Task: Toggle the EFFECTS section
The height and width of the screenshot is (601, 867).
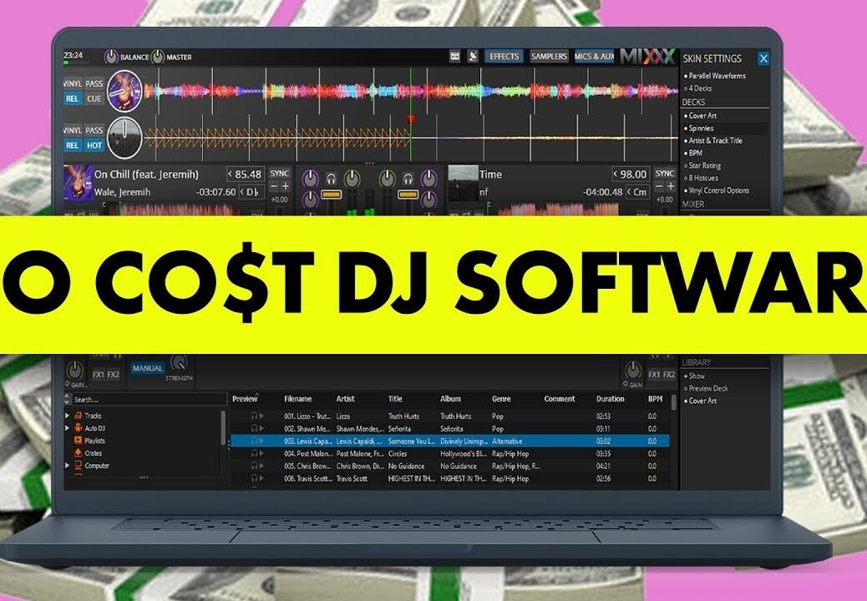Action: [x=504, y=57]
